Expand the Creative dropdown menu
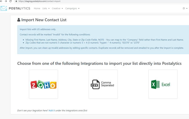Viewport: 189px width, 119px height. point(57,8)
